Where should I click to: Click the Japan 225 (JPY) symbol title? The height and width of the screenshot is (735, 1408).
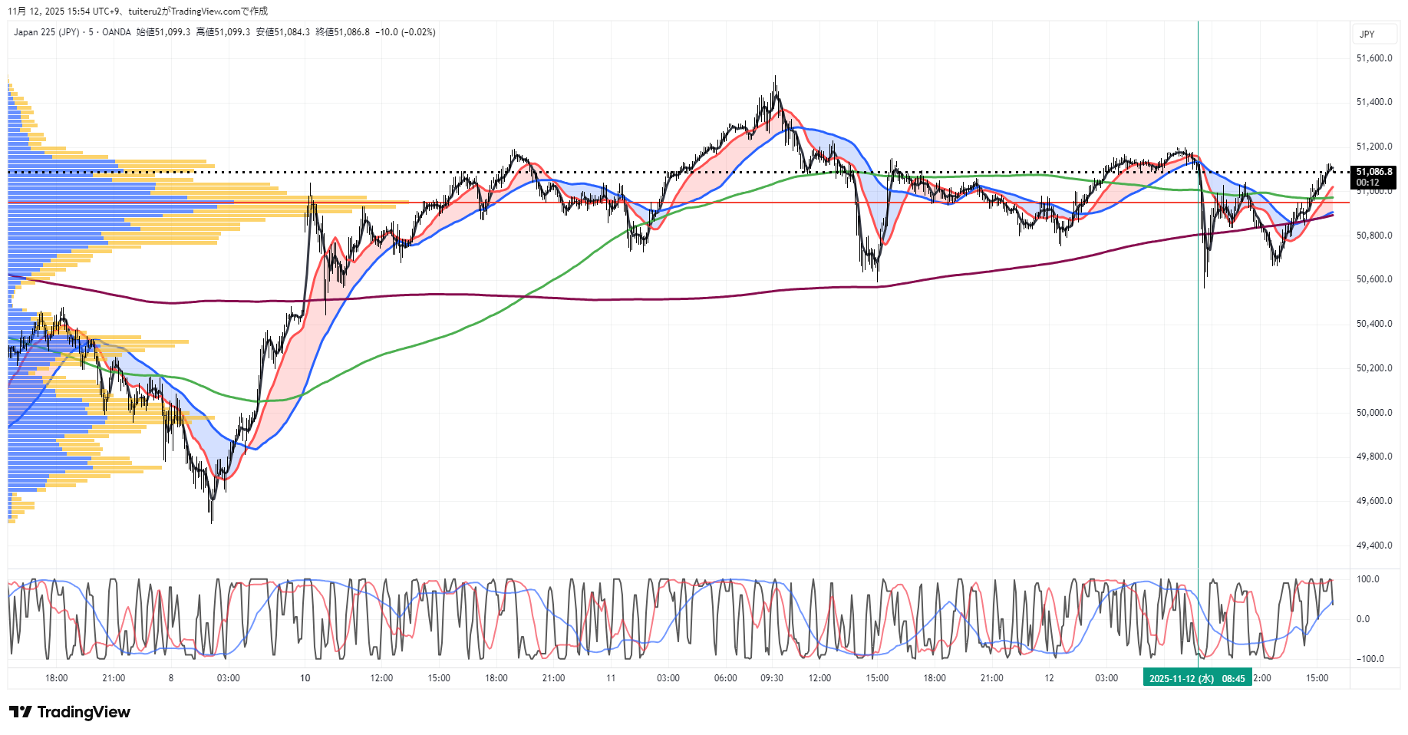(x=46, y=32)
